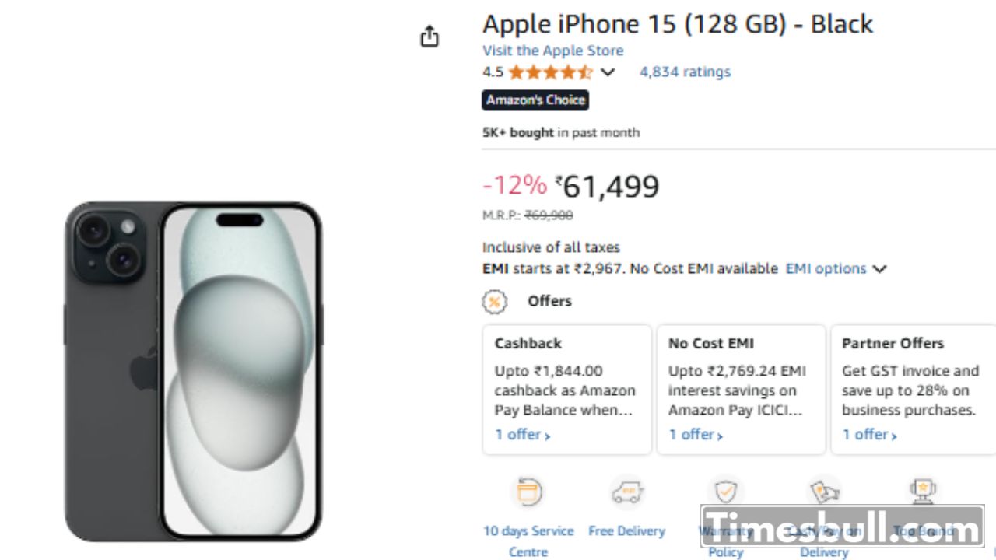Click the share icon above the product image
Viewport: 996px width, 560px height.
point(430,37)
